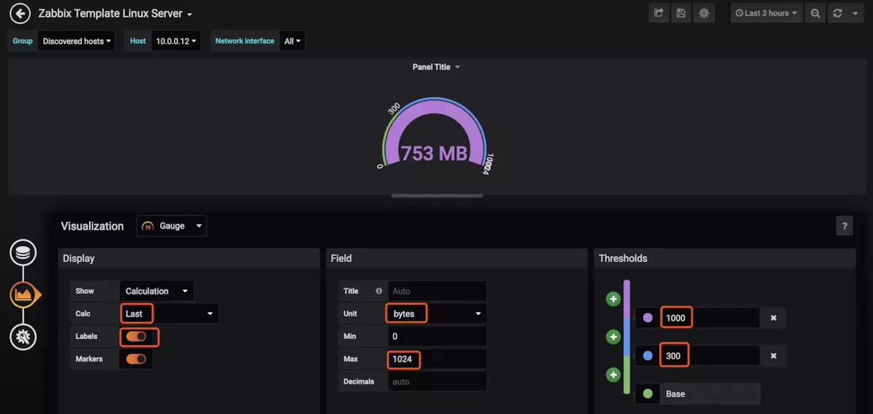Toggle the Markers switch
The image size is (873, 414).
tap(136, 359)
